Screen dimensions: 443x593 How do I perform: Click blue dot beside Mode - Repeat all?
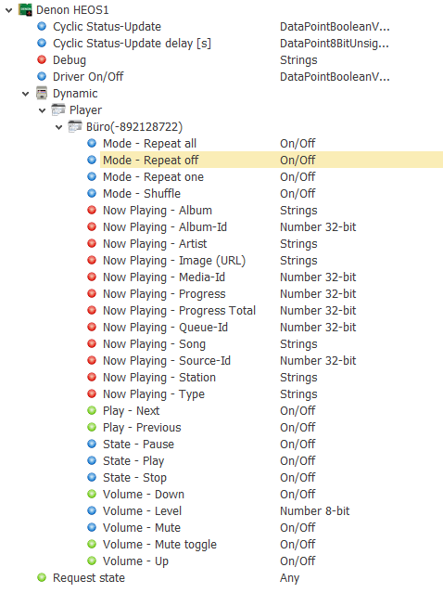[92, 143]
